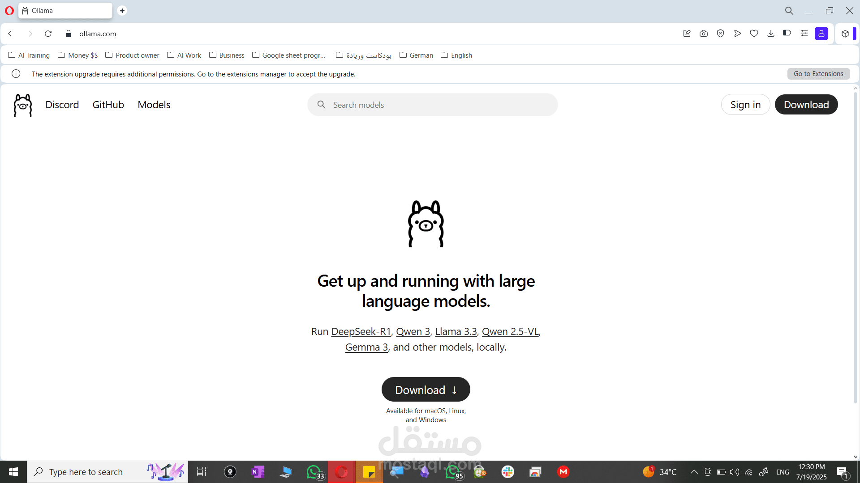This screenshot has width=860, height=483.
Task: Open the ad blocker shield icon
Action: click(720, 34)
